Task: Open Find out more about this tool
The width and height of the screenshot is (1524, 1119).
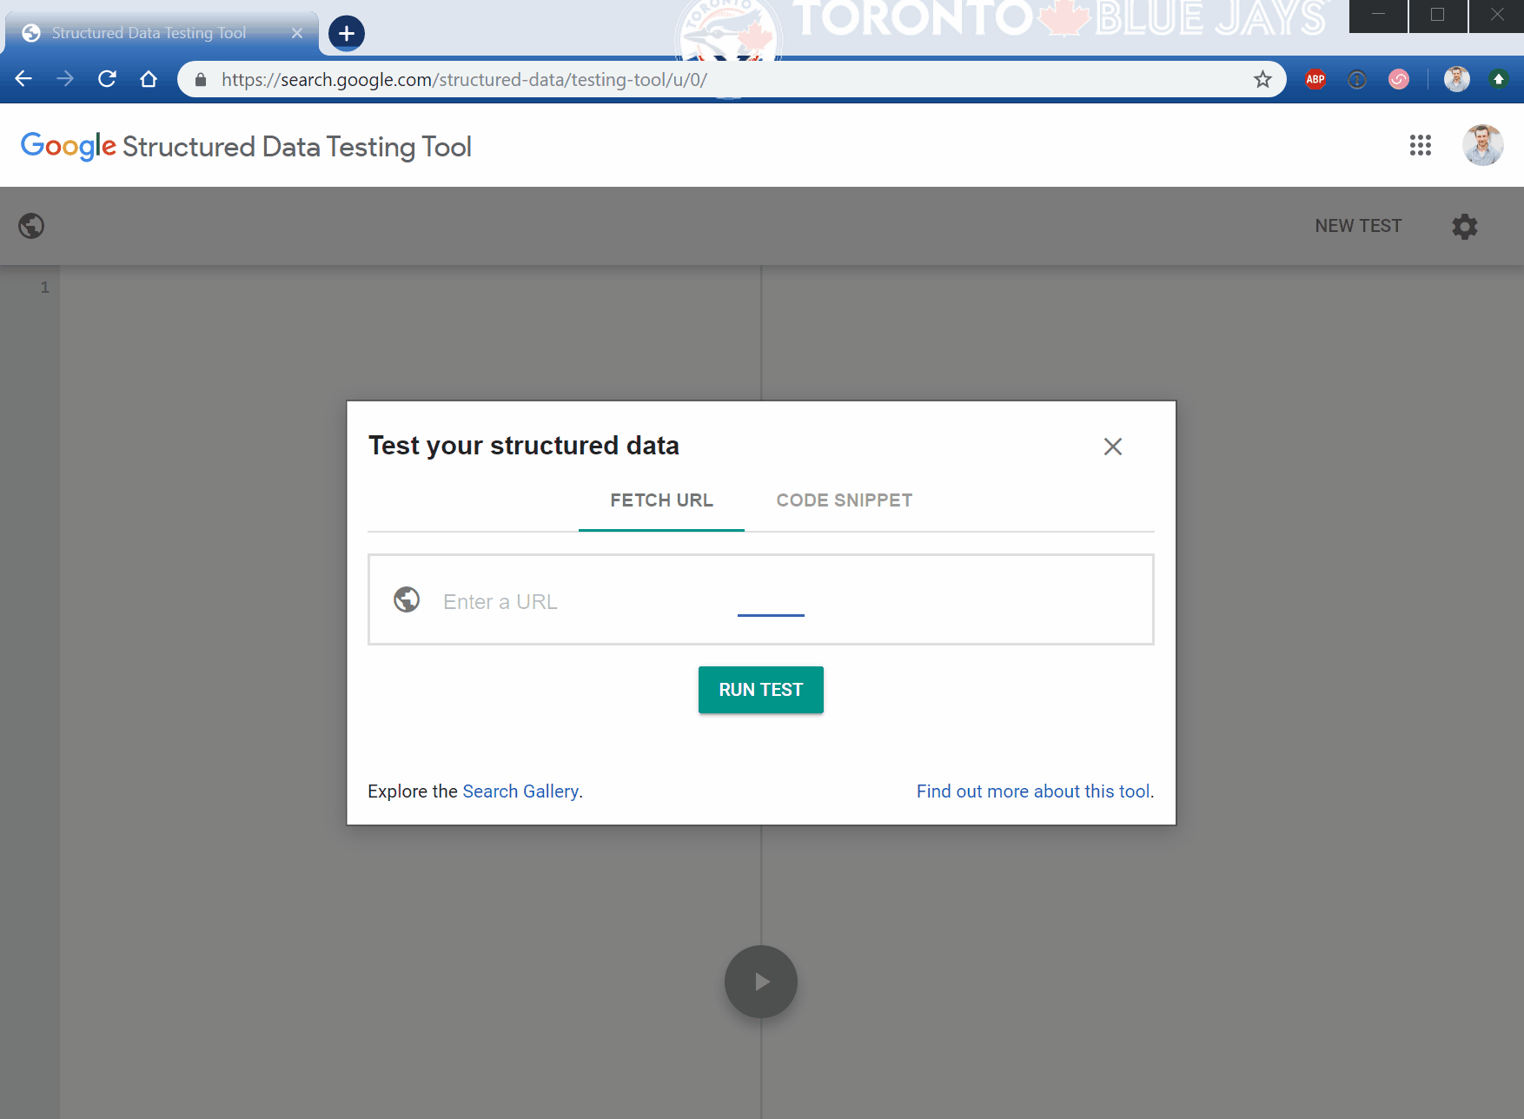Action: click(1033, 791)
